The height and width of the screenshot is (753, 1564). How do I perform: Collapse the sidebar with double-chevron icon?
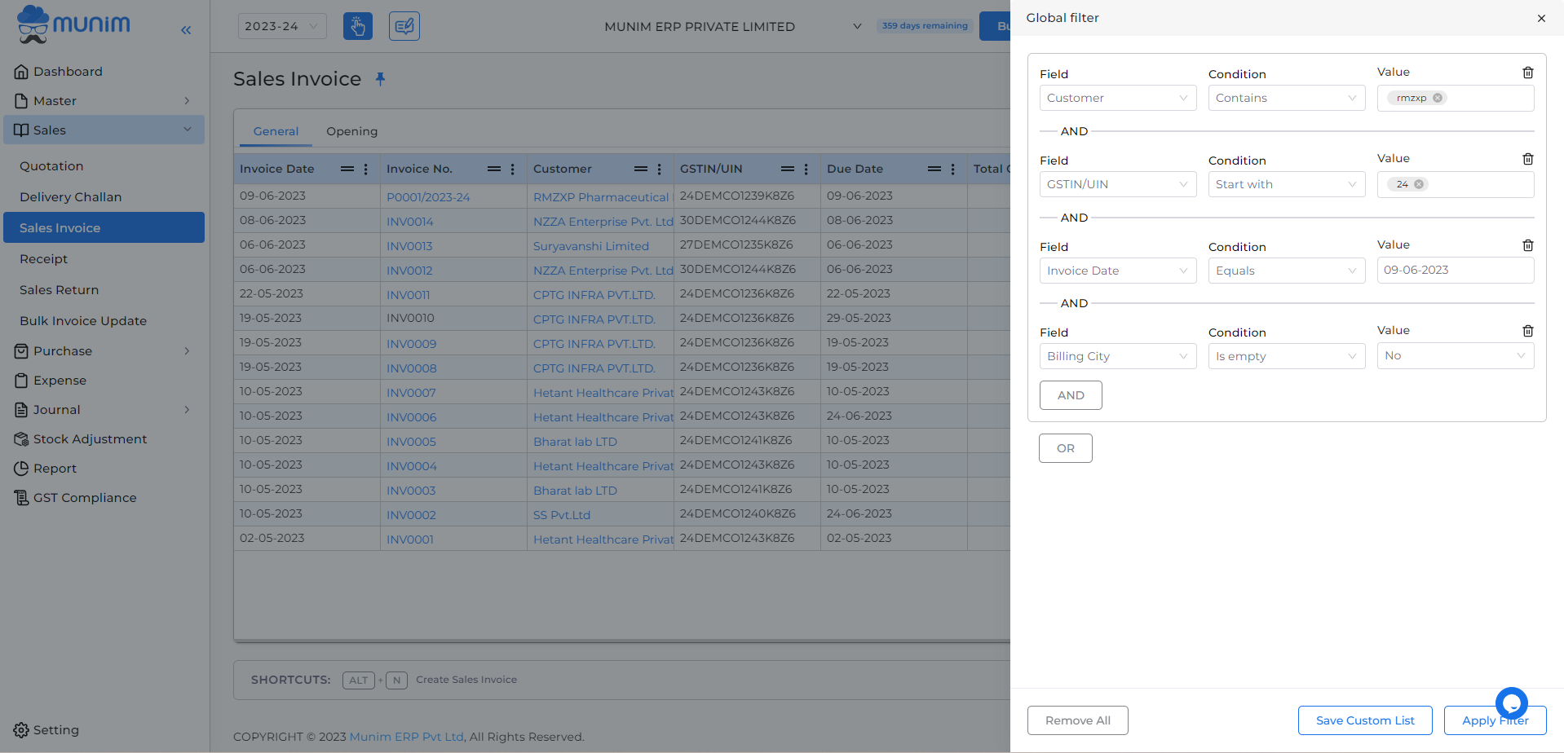pos(186,30)
